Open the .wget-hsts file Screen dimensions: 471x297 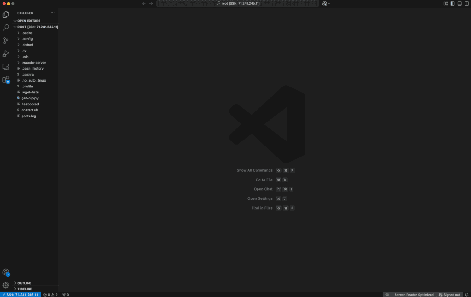(x=35, y=92)
